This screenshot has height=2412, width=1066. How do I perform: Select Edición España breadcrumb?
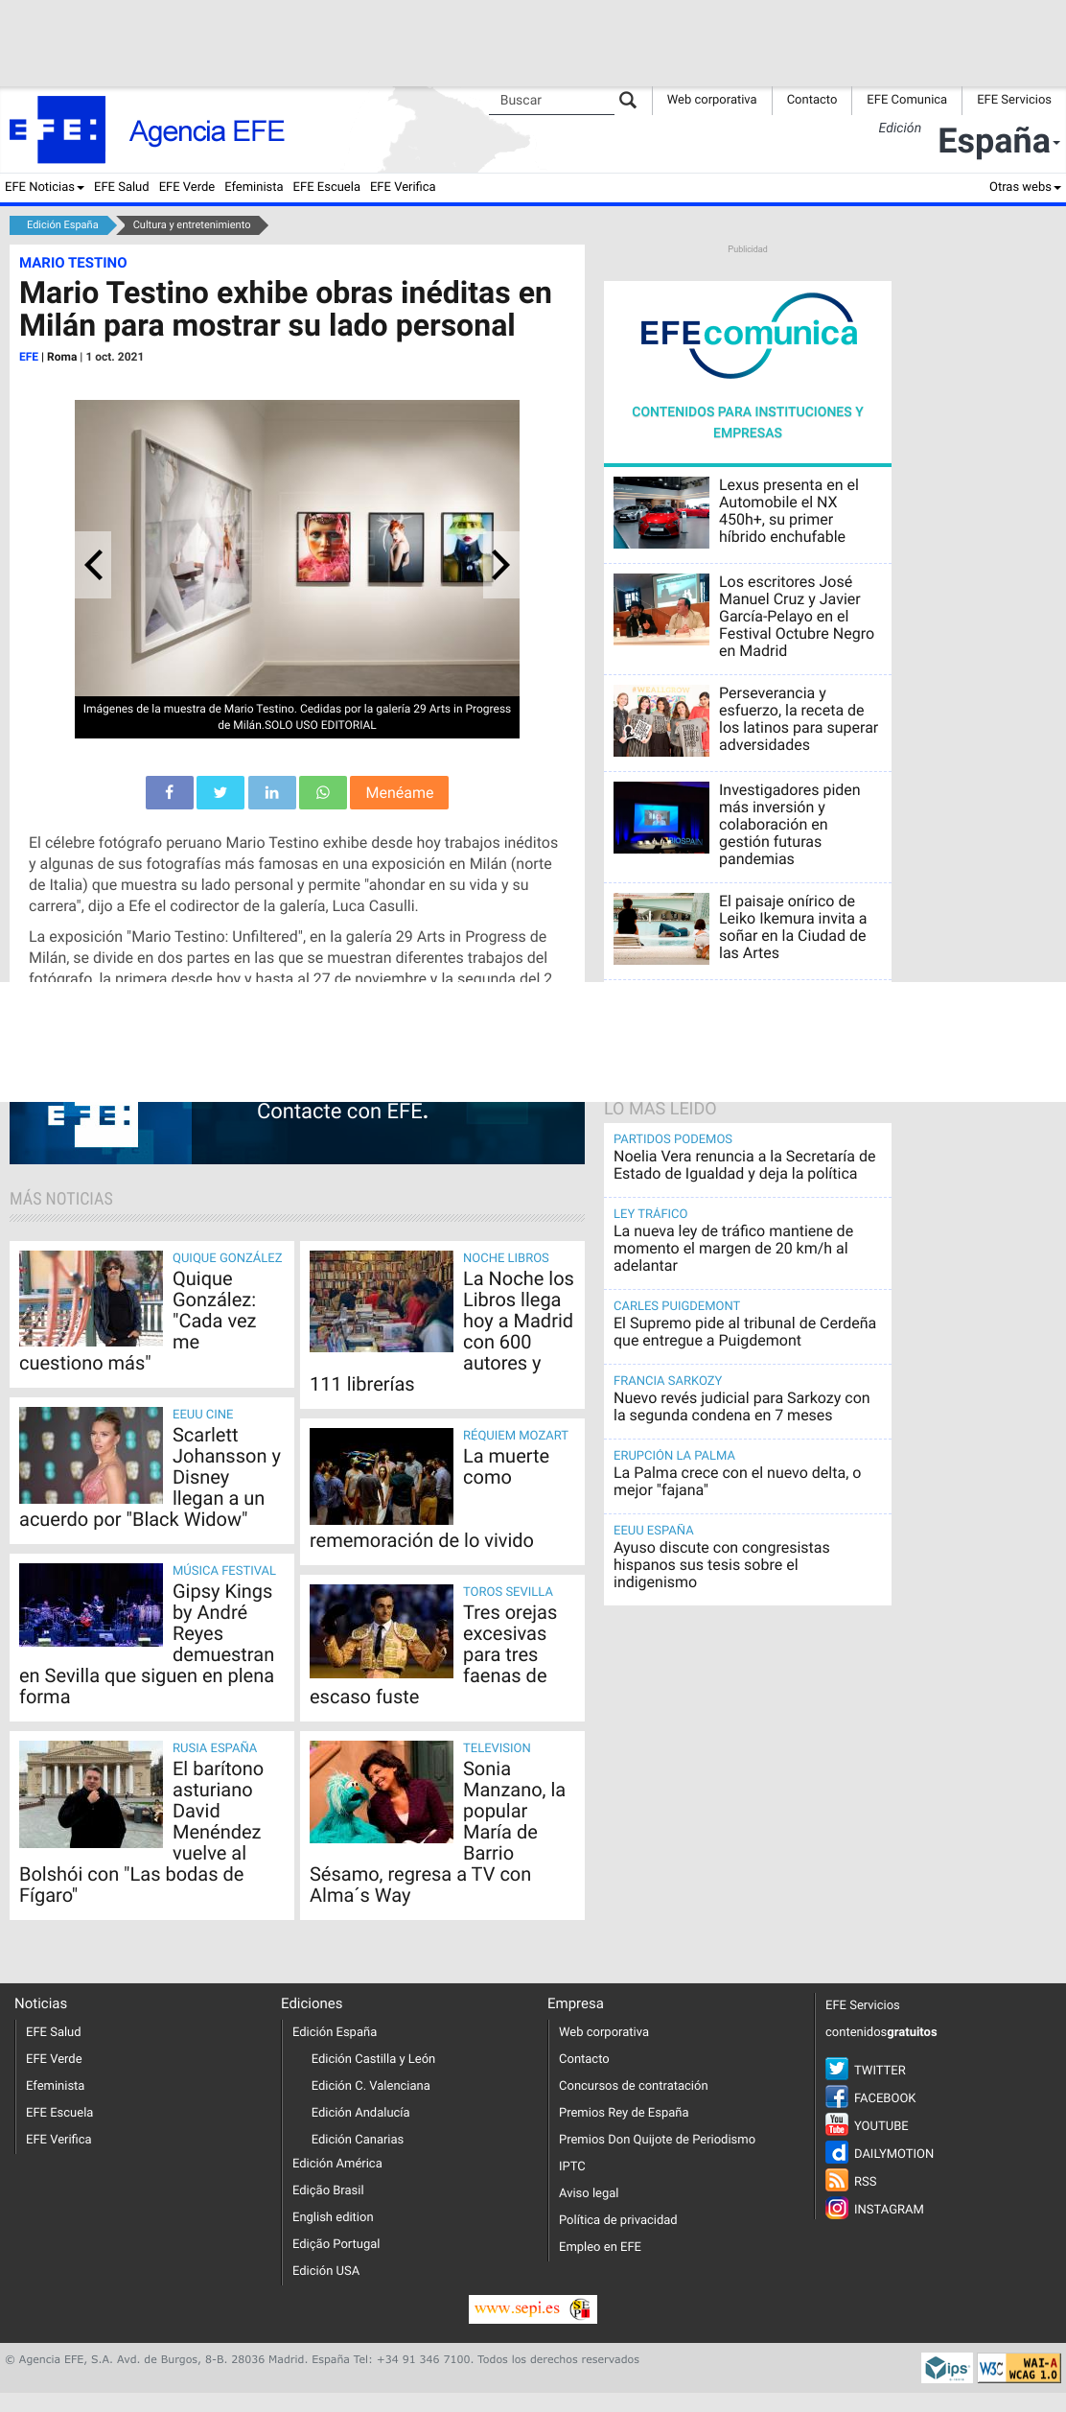coord(62,225)
